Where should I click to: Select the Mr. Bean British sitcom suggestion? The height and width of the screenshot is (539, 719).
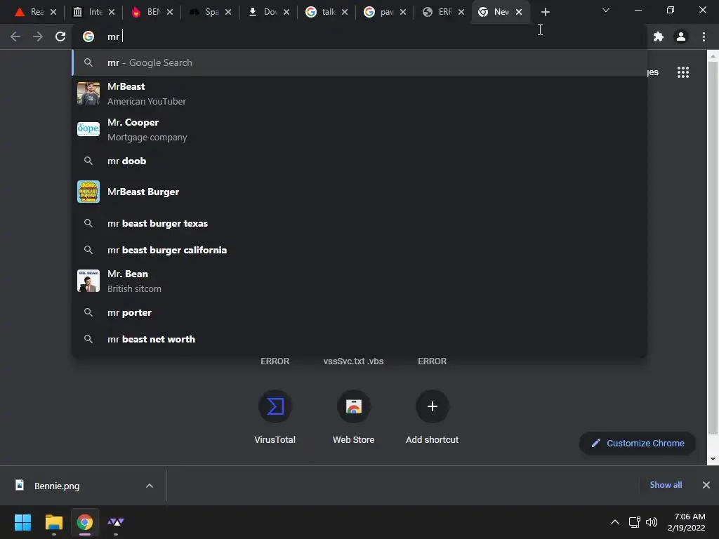(x=359, y=281)
